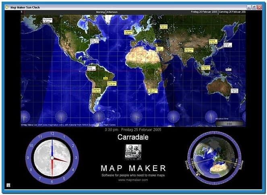Viewport: 267px width, 195px height.
Task: Click the Carradale location heading
Action: coord(133,137)
